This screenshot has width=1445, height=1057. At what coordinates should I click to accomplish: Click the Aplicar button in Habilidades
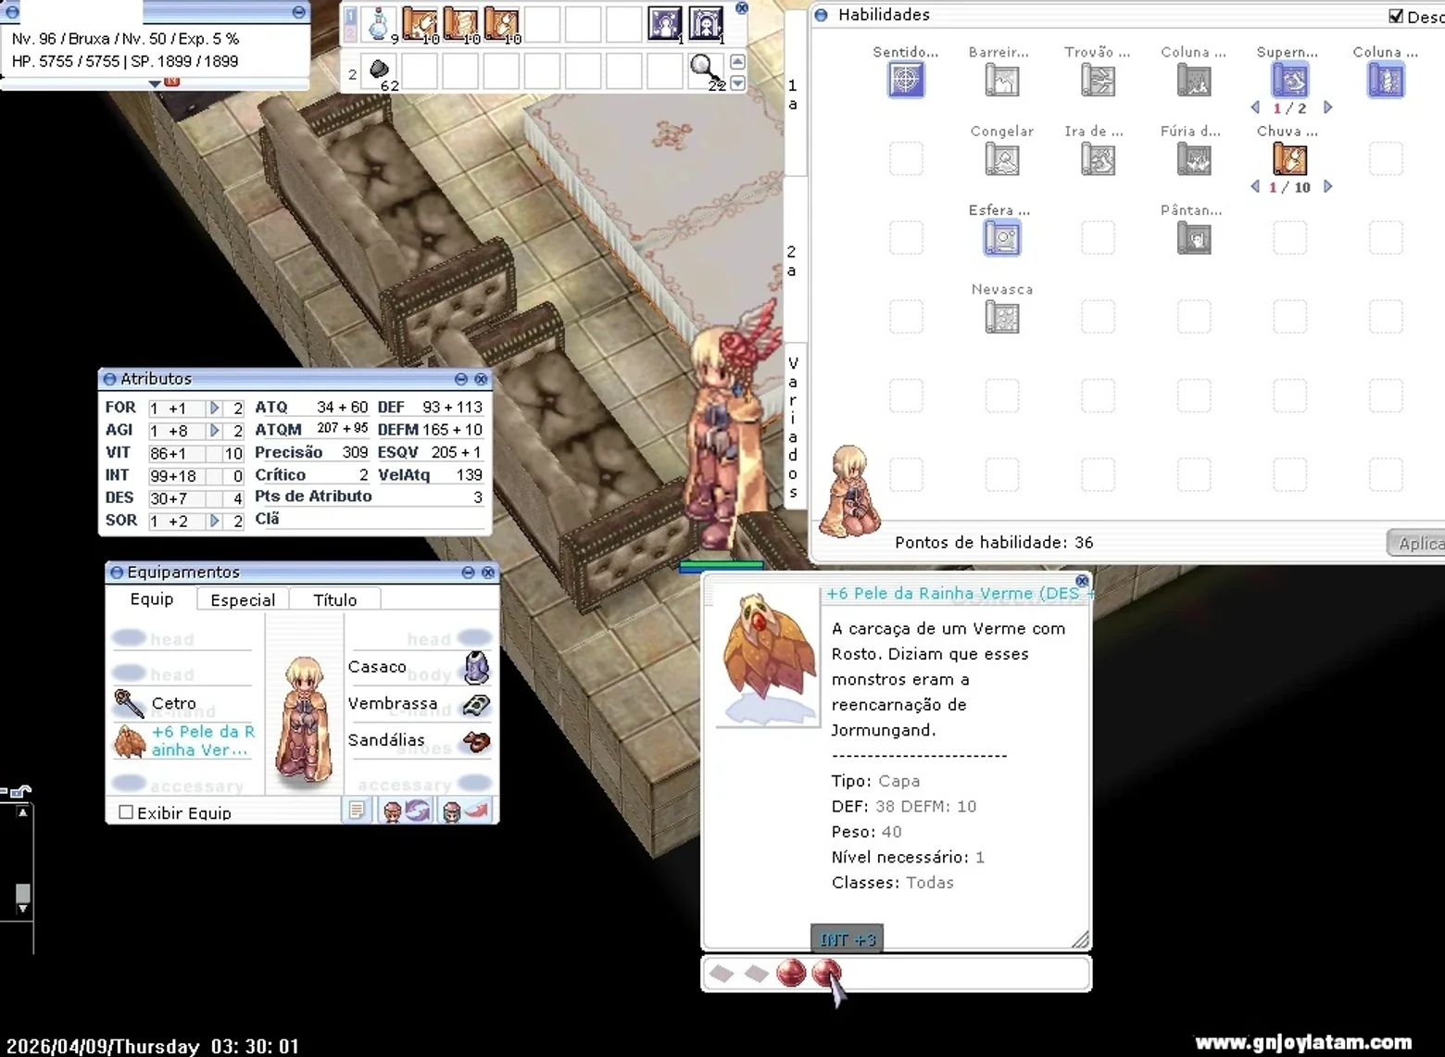pyautogui.click(x=1417, y=544)
